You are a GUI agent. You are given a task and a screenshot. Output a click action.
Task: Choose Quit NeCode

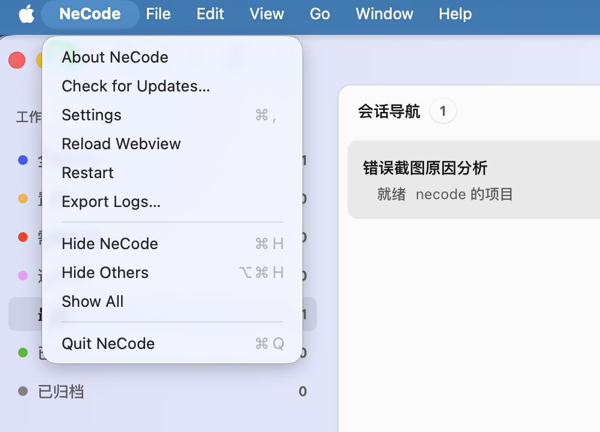(x=172, y=344)
